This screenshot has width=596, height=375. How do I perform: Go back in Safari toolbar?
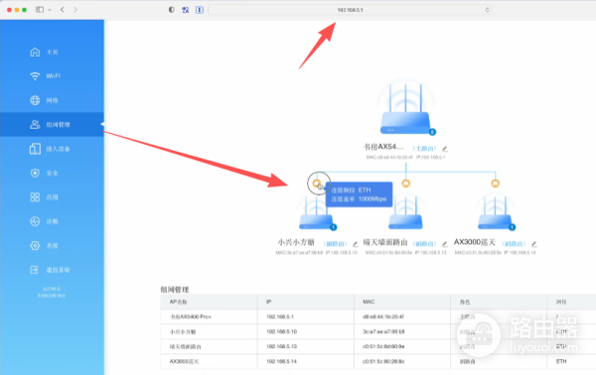tap(63, 10)
